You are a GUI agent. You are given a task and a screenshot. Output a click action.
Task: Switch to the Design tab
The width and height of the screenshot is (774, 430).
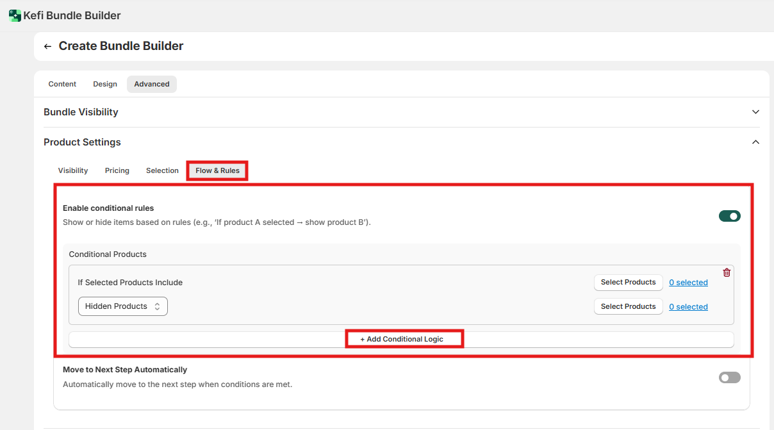105,84
